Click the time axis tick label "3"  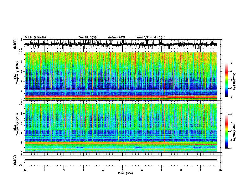click(83, 170)
